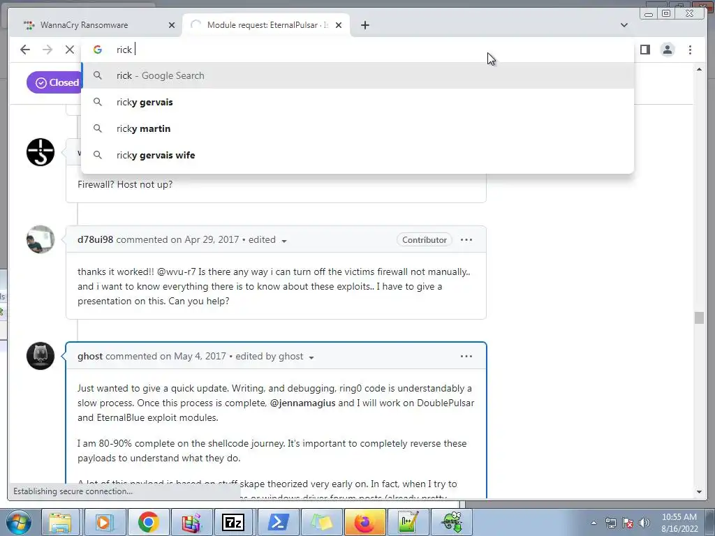The image size is (715, 536).
Task: Select the Module request: EternalPulsar tab
Action: tap(266, 25)
